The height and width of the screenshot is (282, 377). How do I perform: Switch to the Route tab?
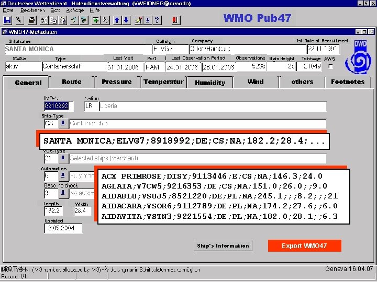click(72, 82)
